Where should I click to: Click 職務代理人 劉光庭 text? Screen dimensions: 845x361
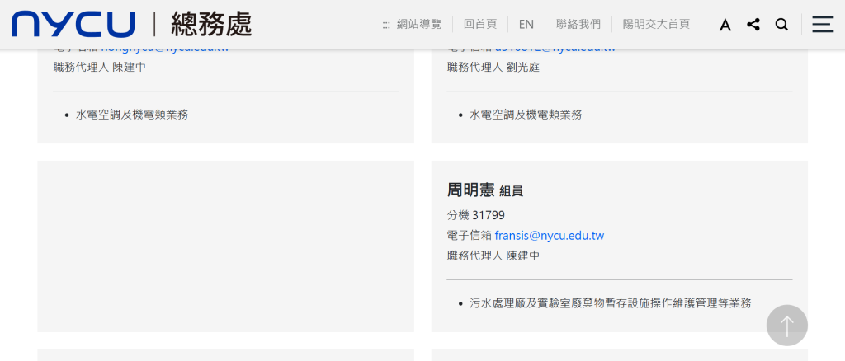[x=493, y=67]
